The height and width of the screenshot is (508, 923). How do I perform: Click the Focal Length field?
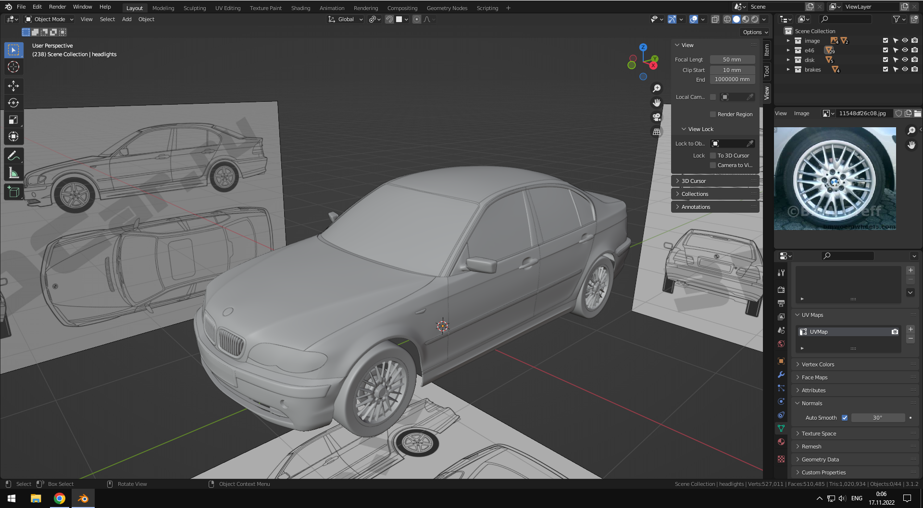(732, 60)
